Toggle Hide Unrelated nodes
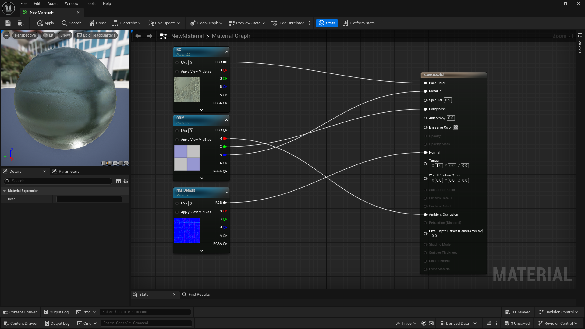 click(288, 23)
